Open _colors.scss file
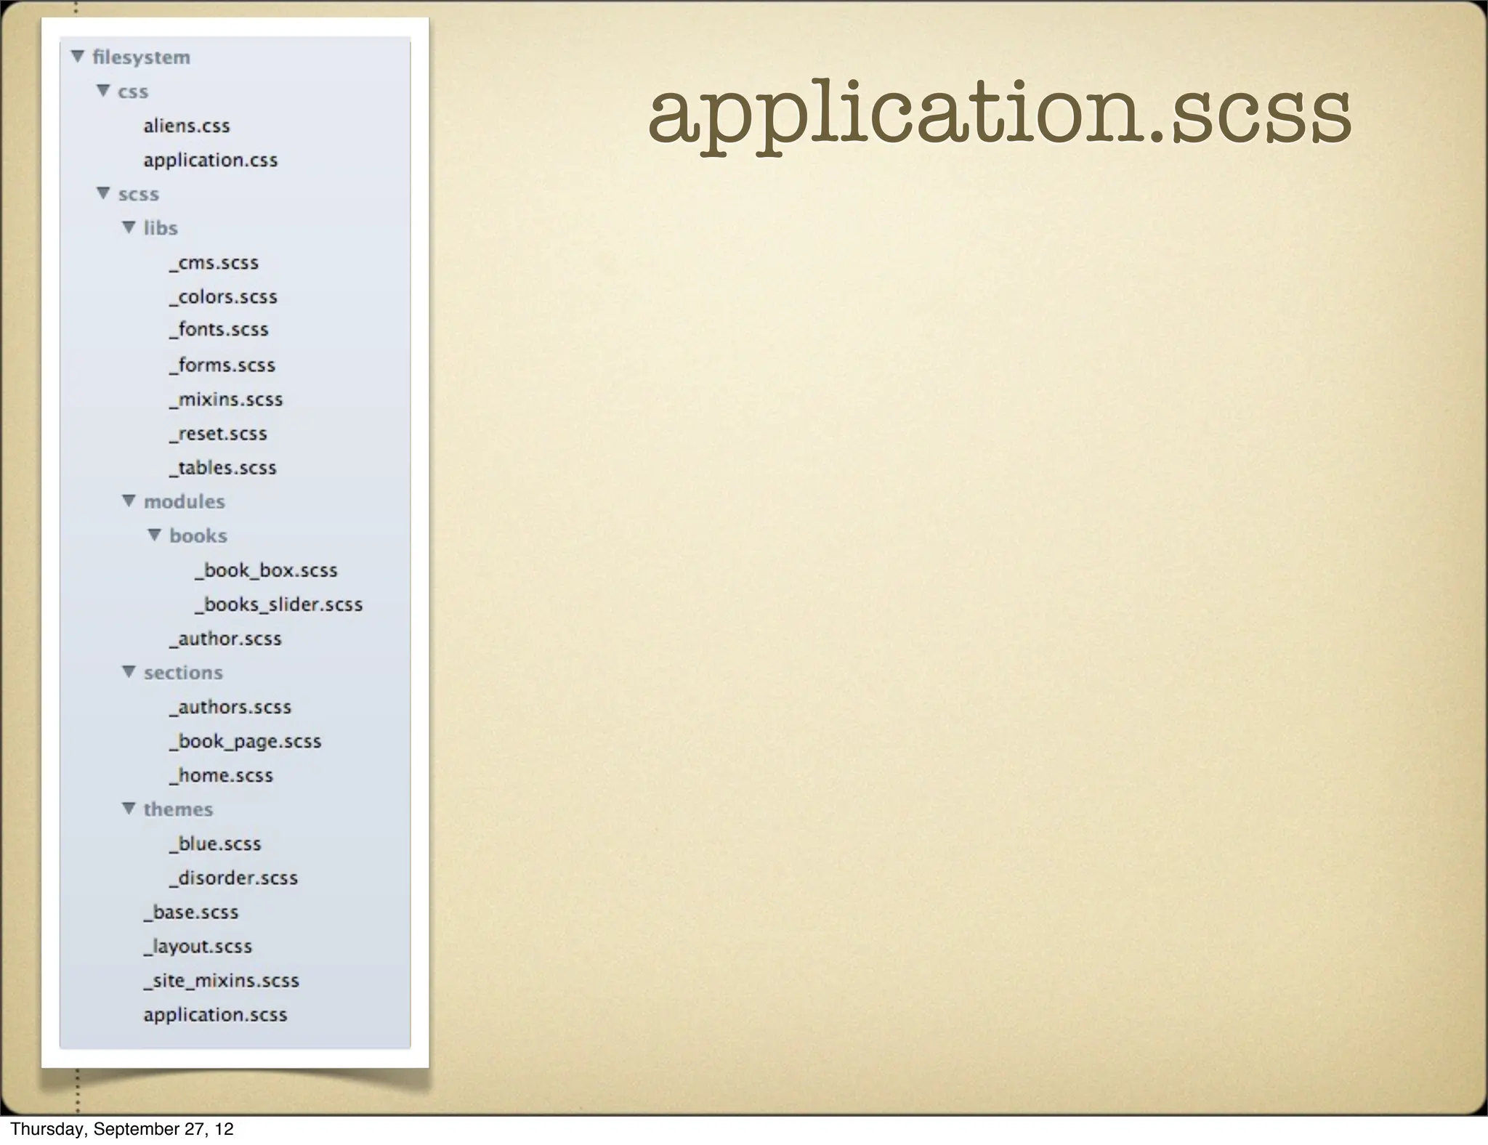 pos(223,296)
